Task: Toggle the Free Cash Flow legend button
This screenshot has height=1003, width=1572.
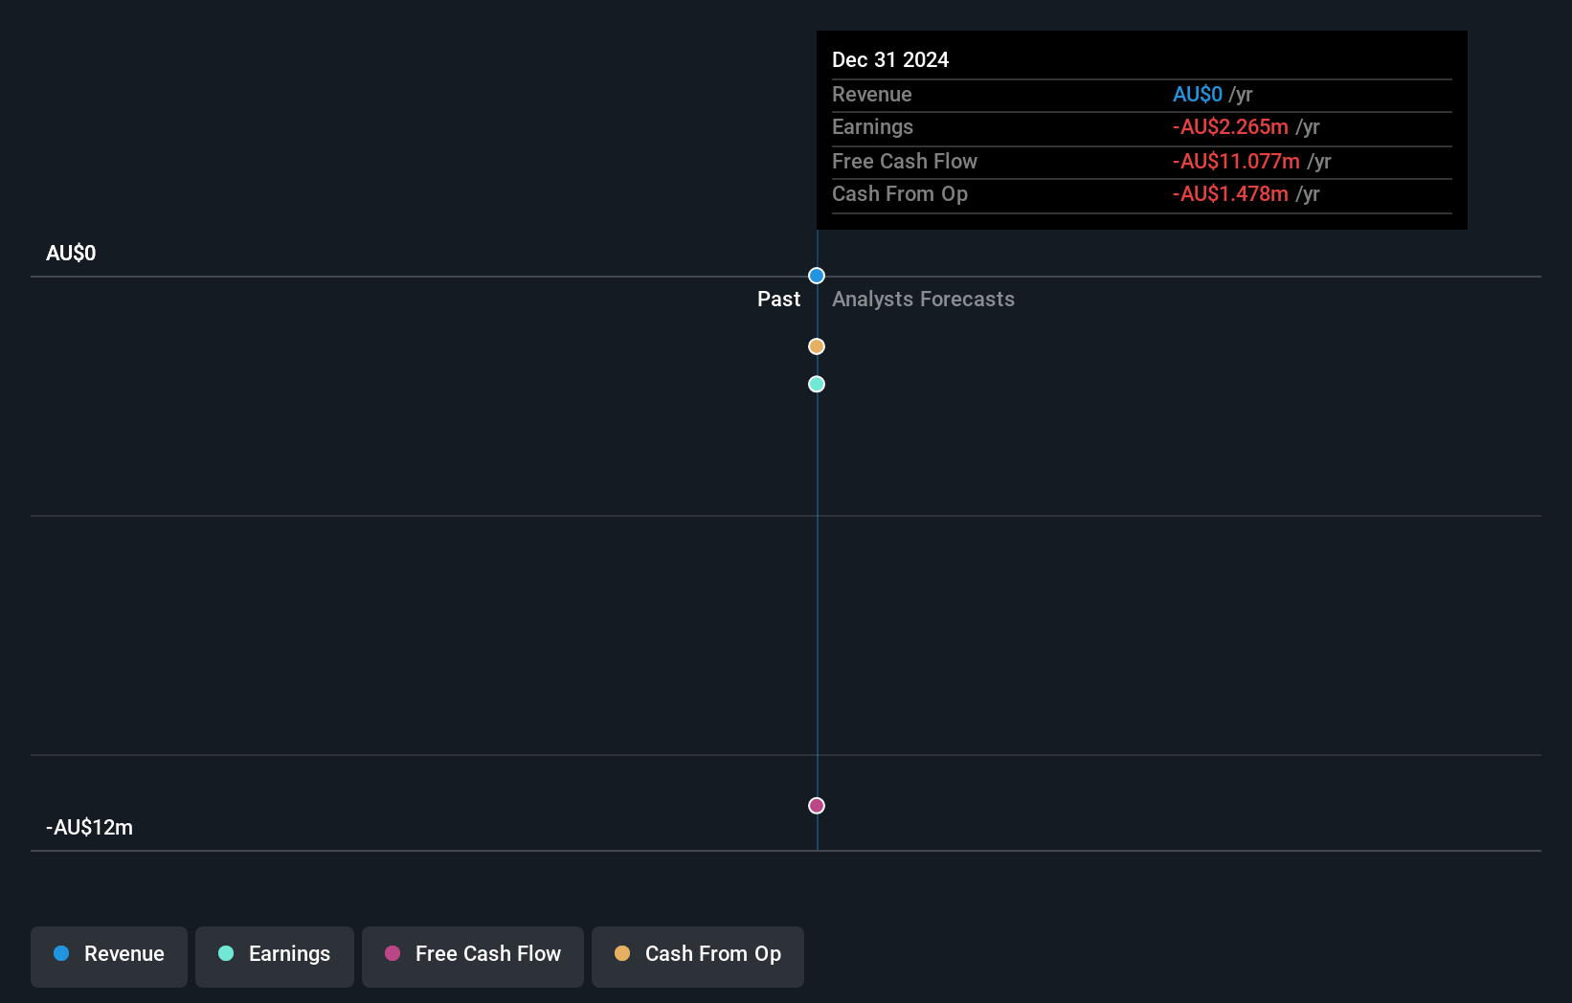Action: point(473,956)
